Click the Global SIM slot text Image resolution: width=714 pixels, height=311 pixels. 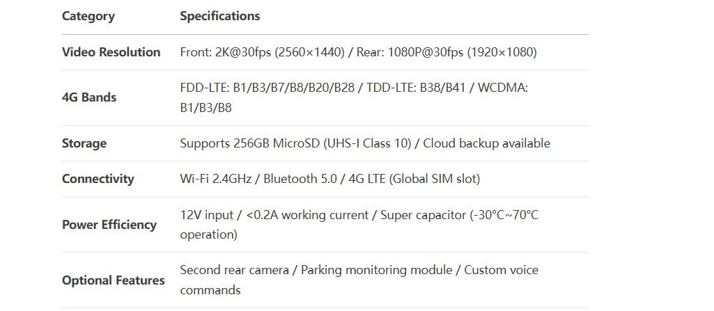[435, 179]
